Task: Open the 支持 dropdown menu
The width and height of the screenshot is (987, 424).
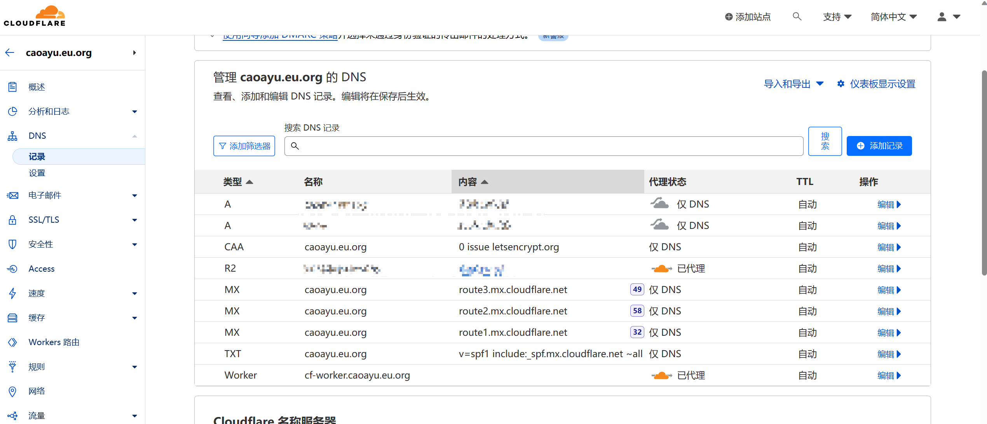Action: click(837, 17)
